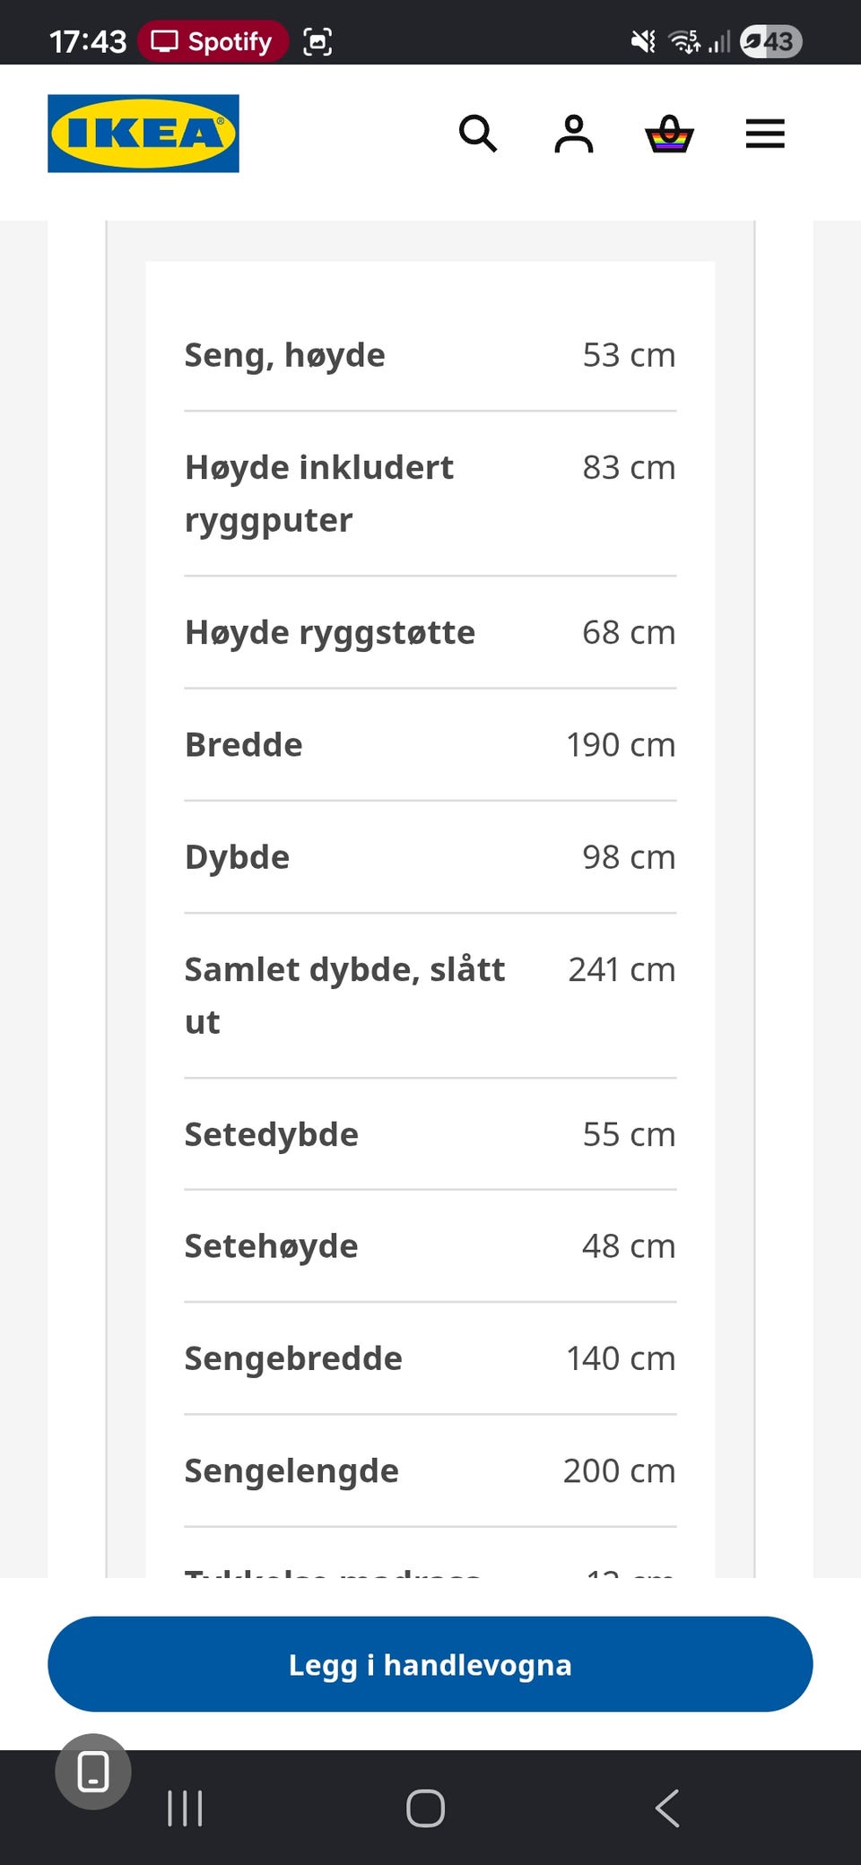Tap the muted sound status icon
This screenshot has height=1865, width=861.
[643, 41]
